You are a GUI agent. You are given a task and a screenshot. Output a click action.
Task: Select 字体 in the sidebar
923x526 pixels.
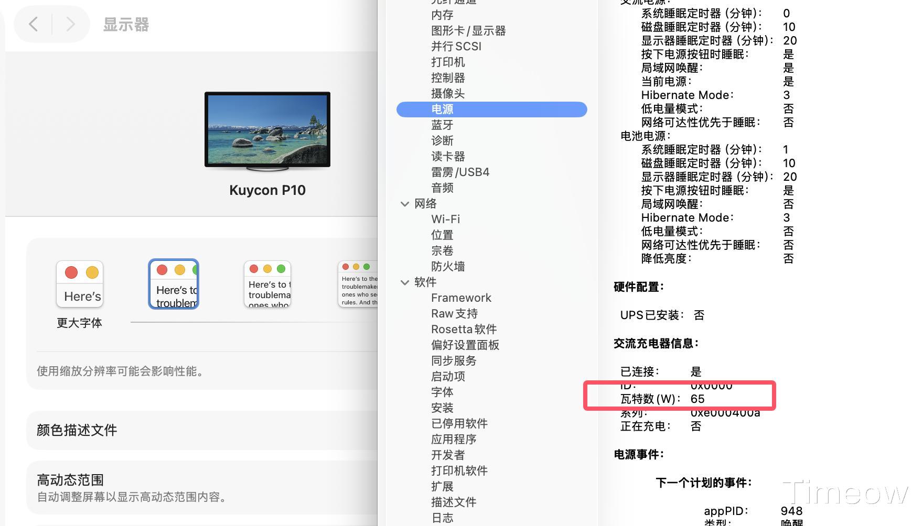pos(442,392)
